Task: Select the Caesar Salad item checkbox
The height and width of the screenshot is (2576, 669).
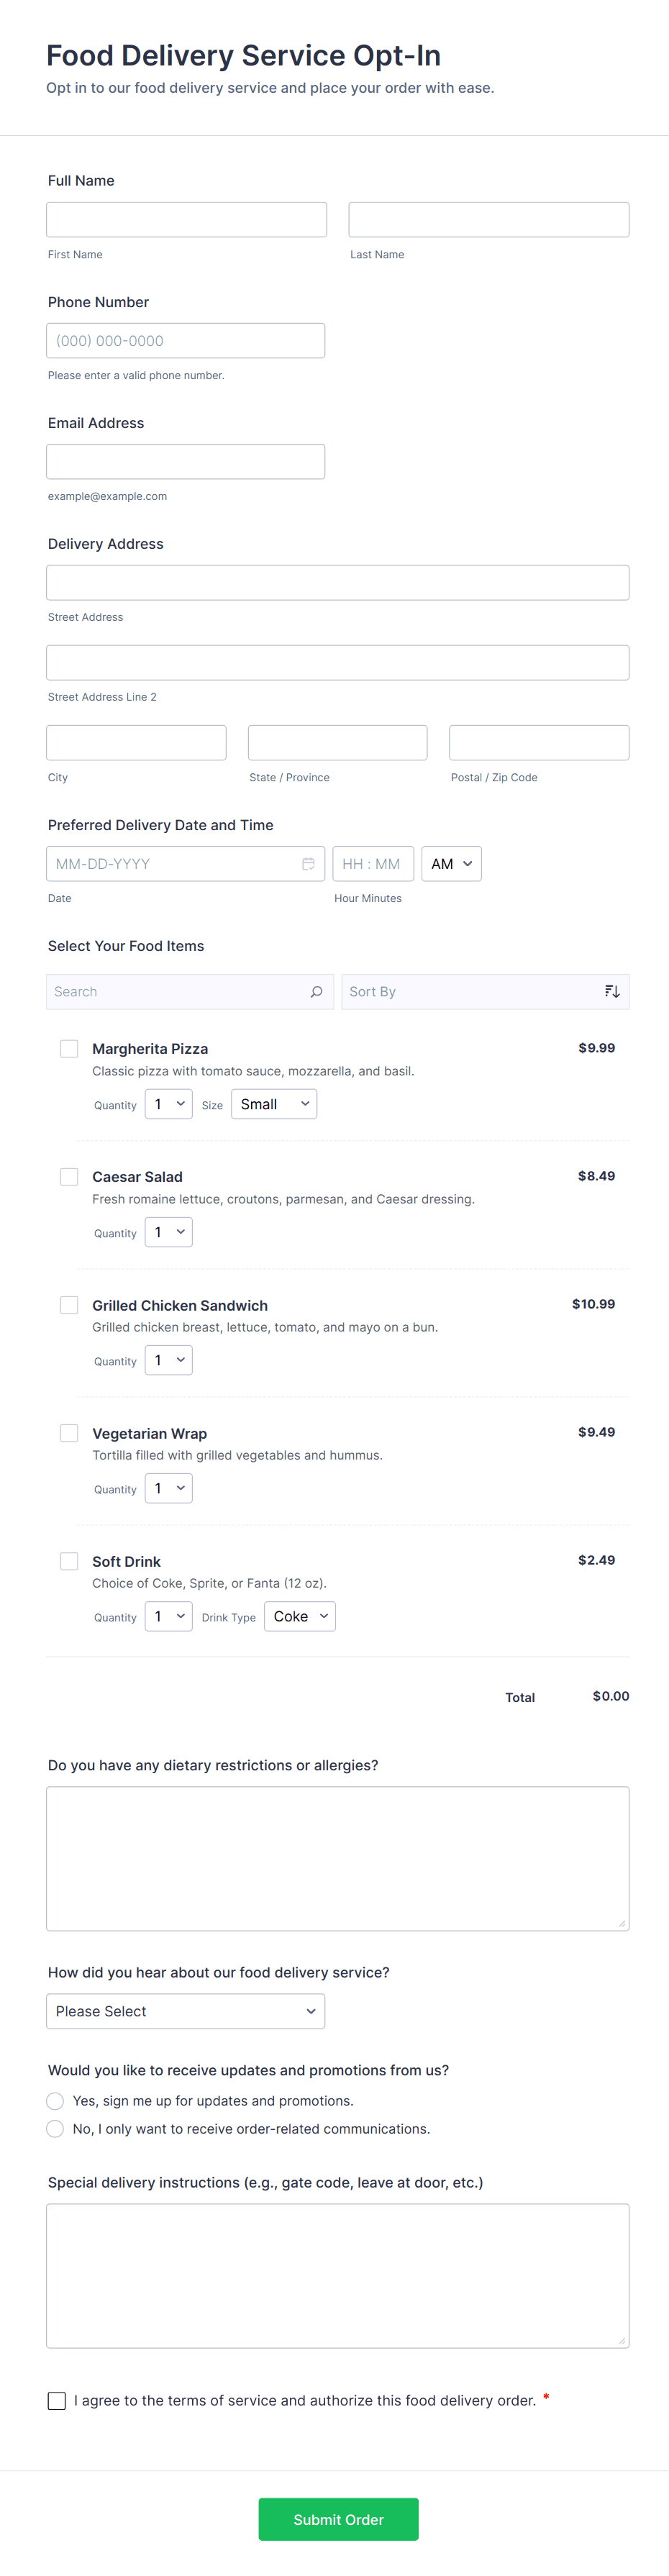Action: coord(69,1176)
